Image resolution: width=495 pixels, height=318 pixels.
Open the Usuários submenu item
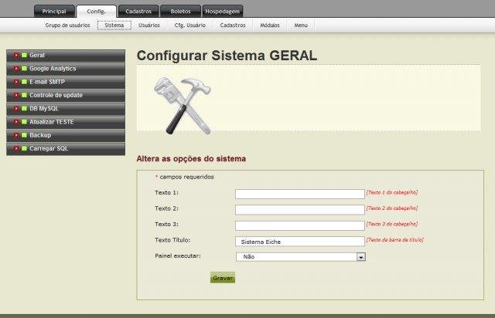149,25
